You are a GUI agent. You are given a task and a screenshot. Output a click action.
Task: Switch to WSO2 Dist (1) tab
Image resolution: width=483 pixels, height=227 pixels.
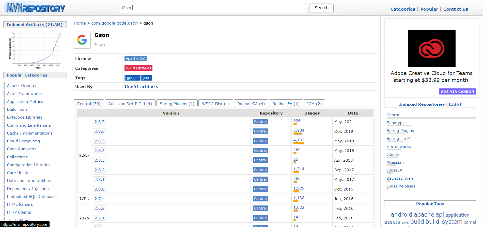point(216,104)
